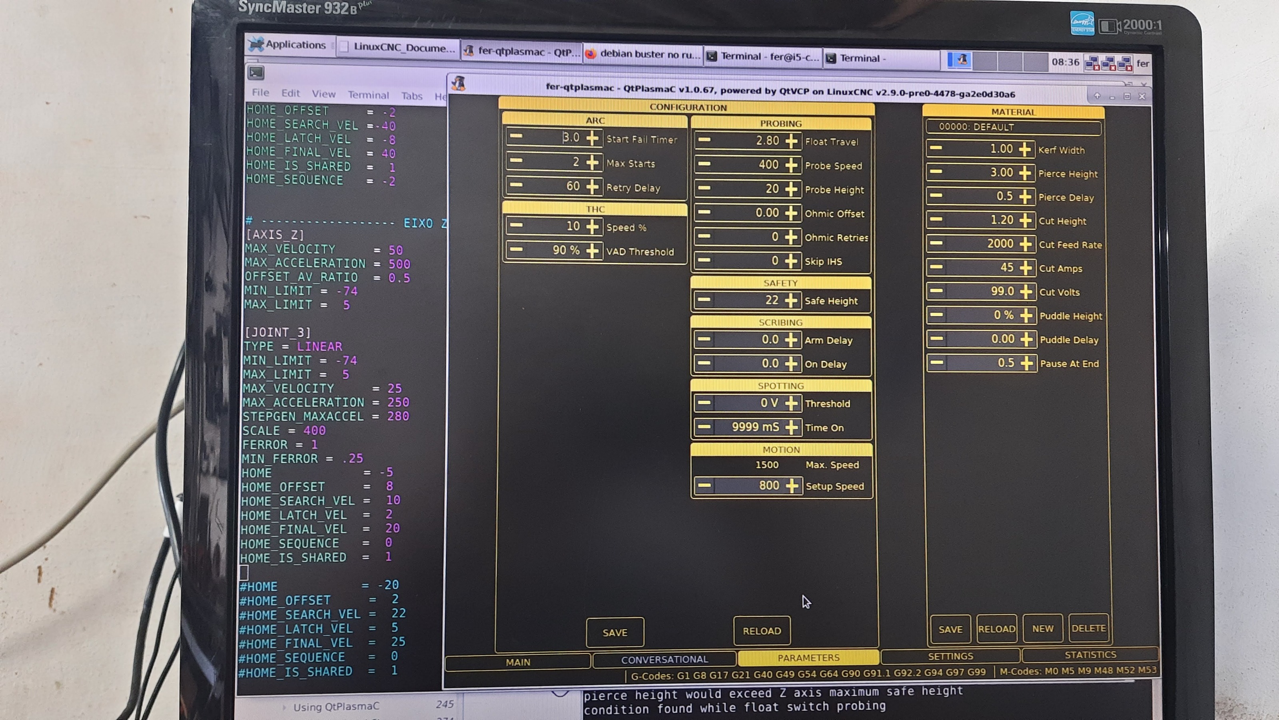Increase Puddle Height percentage
Image resolution: width=1279 pixels, height=720 pixels.
tap(1026, 316)
